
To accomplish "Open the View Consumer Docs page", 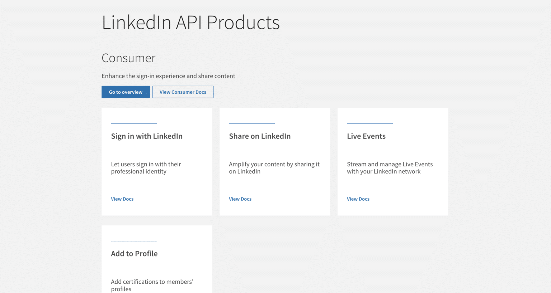I will pyautogui.click(x=183, y=92).
